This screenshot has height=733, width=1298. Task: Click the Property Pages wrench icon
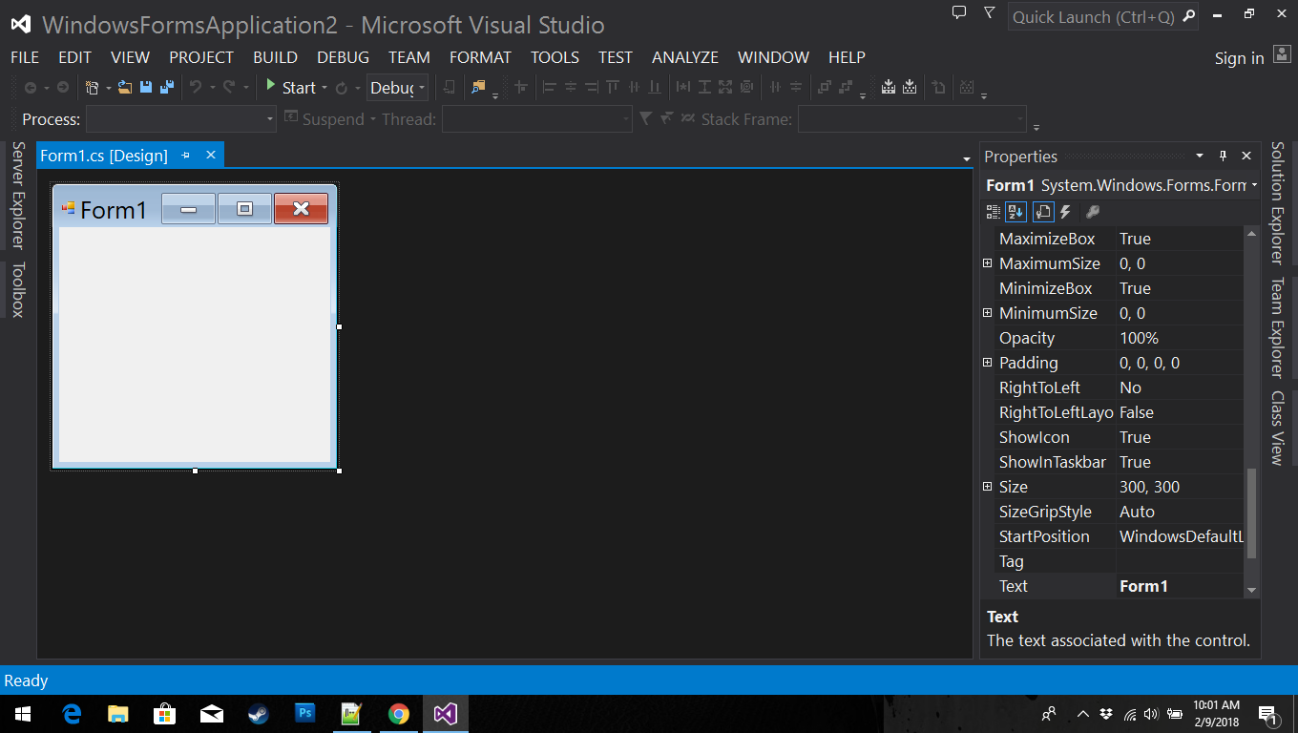click(1093, 212)
